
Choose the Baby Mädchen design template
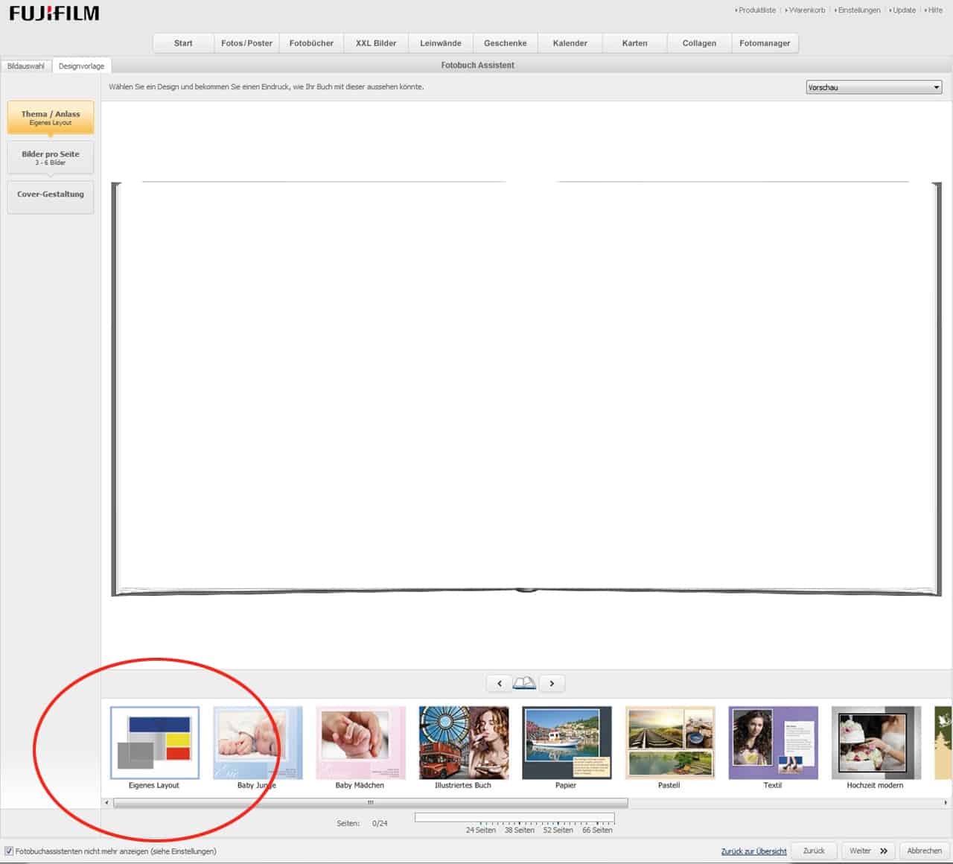coord(360,743)
